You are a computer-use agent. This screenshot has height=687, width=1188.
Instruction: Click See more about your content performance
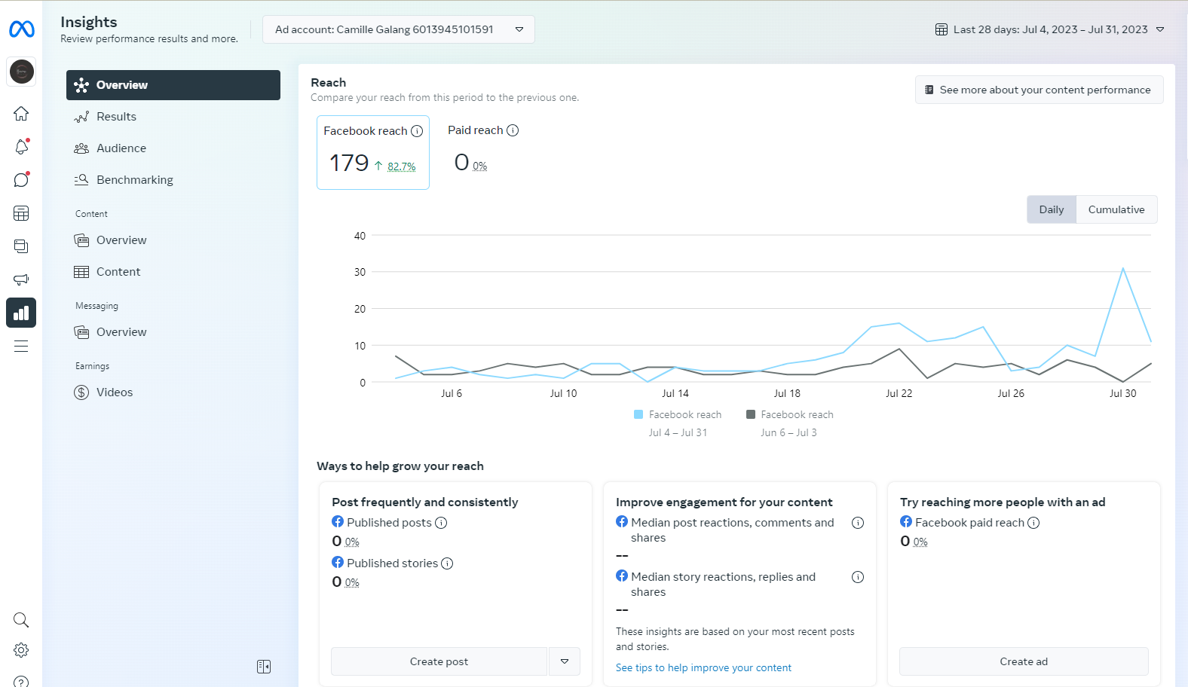pyautogui.click(x=1039, y=90)
